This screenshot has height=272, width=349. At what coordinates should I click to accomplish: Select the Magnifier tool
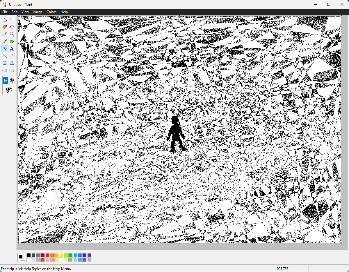tap(12, 34)
